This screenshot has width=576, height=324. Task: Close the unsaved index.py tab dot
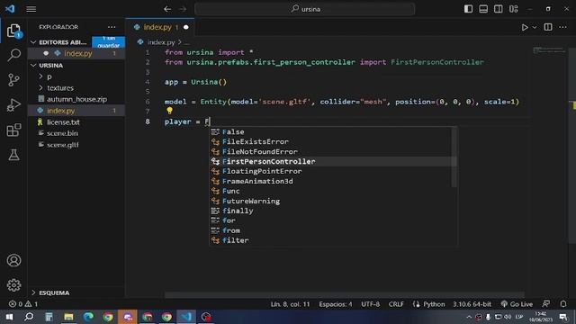tap(186, 27)
